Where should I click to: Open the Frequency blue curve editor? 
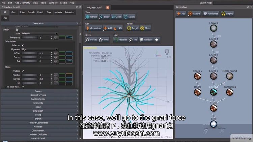click(69, 37)
